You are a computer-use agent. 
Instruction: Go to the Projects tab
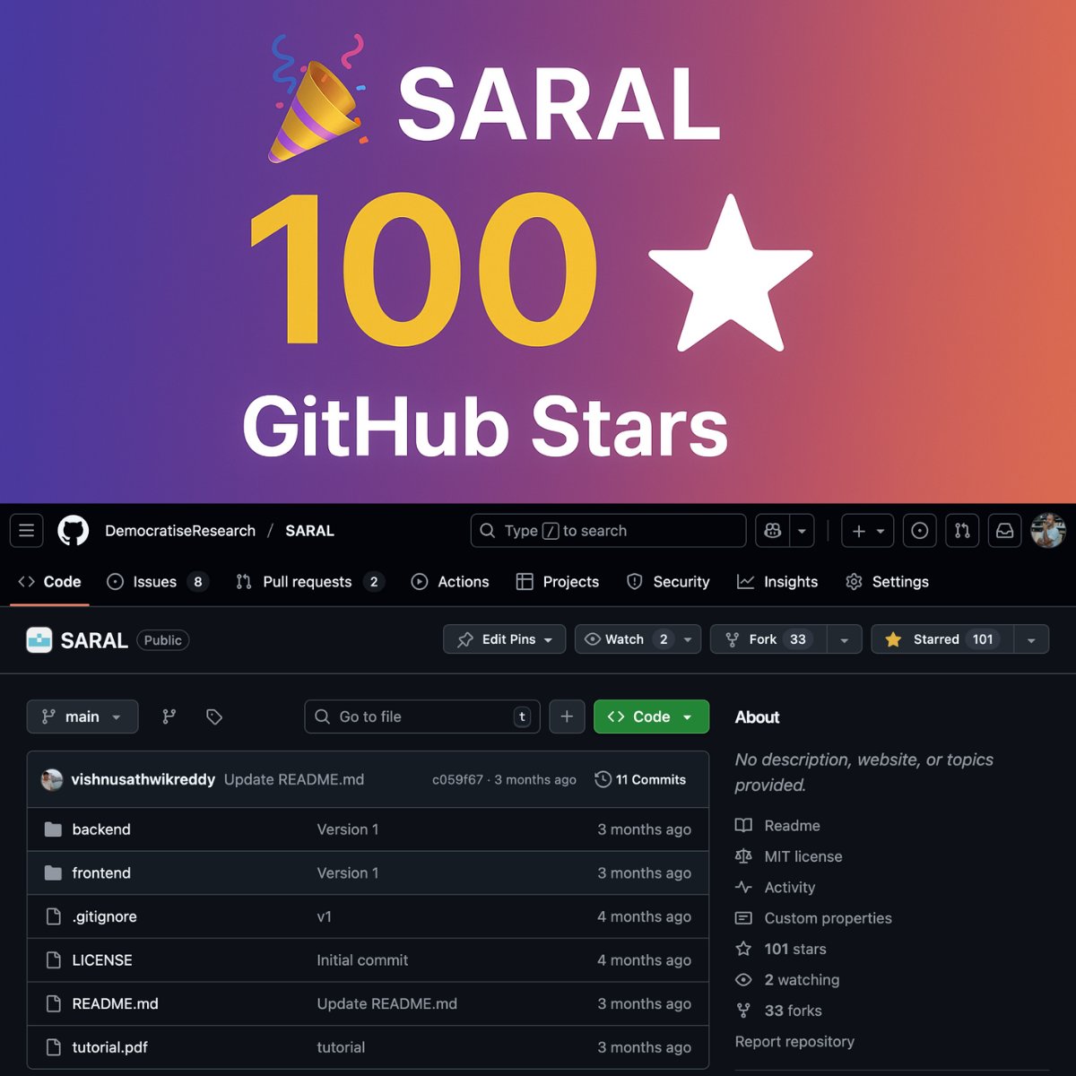pos(558,582)
